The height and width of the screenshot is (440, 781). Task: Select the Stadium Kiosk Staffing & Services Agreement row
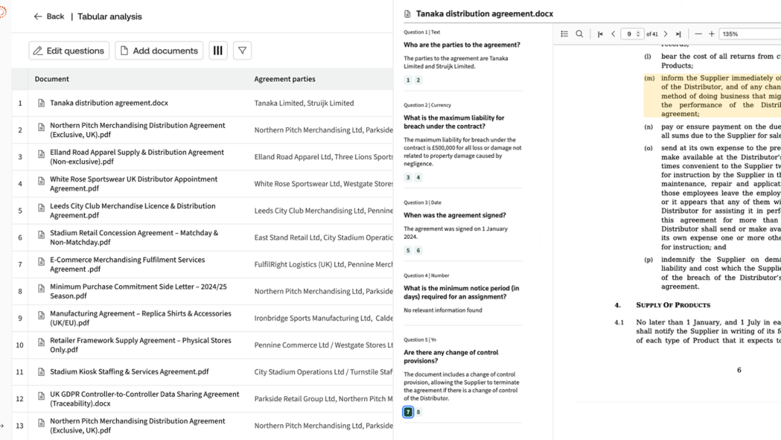(129, 372)
